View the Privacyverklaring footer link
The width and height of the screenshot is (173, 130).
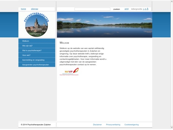[113, 125]
